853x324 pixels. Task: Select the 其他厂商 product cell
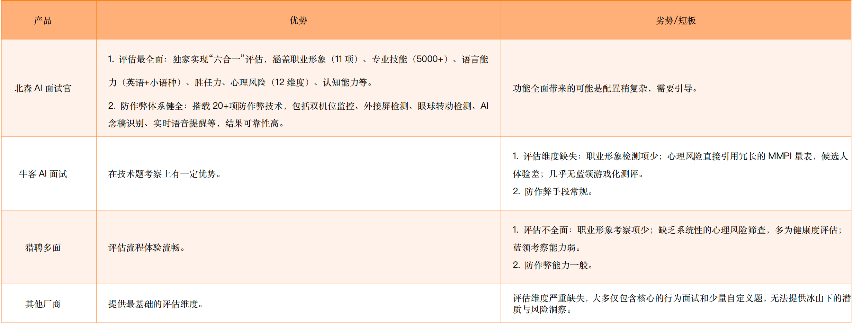[x=49, y=304]
